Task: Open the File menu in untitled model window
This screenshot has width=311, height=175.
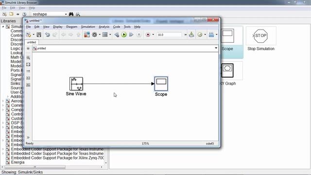Action: [28, 27]
